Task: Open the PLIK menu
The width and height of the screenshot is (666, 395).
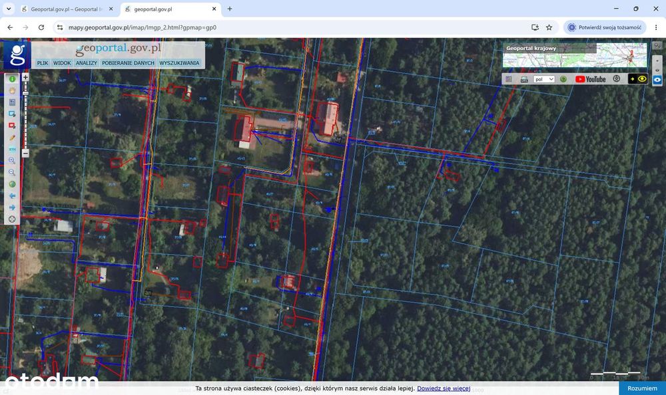Action: (x=43, y=63)
